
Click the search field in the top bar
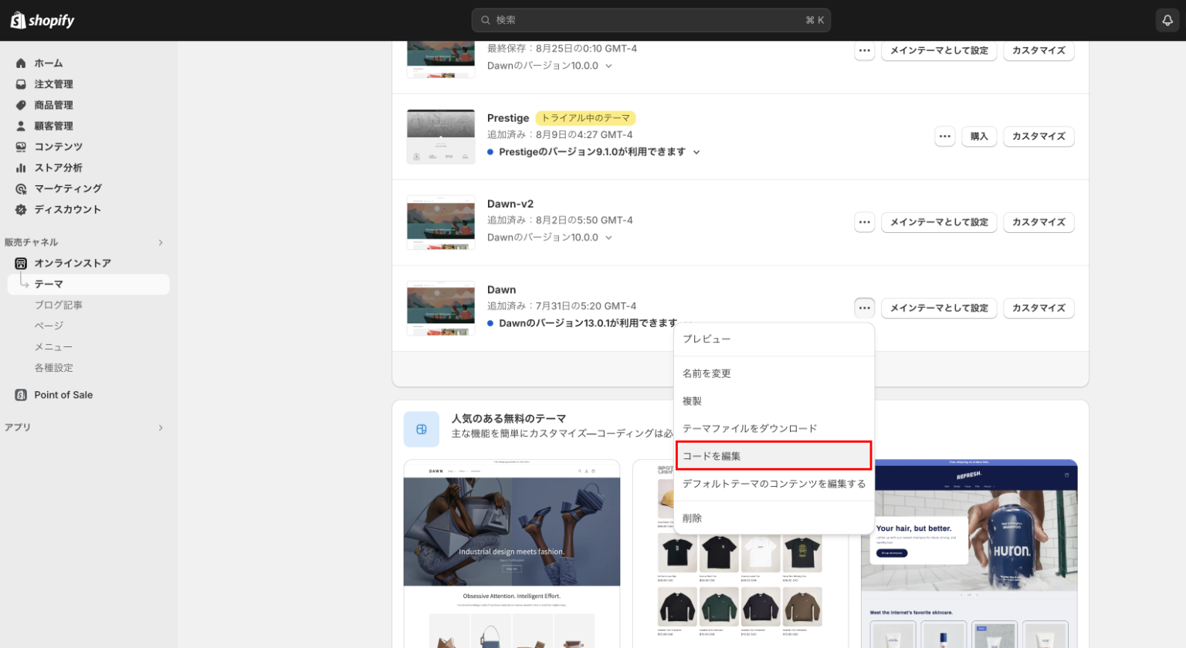651,20
